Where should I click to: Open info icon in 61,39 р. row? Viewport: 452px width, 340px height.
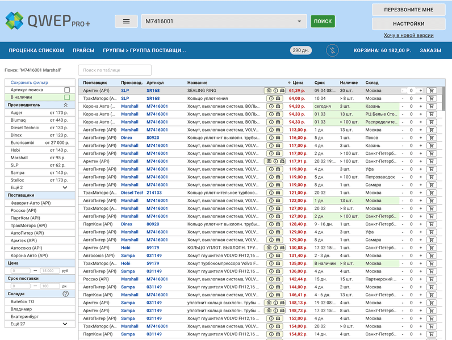[275, 90]
